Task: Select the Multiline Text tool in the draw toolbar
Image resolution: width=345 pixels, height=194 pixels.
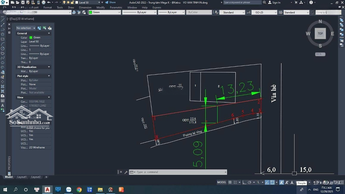Action: 3,105
